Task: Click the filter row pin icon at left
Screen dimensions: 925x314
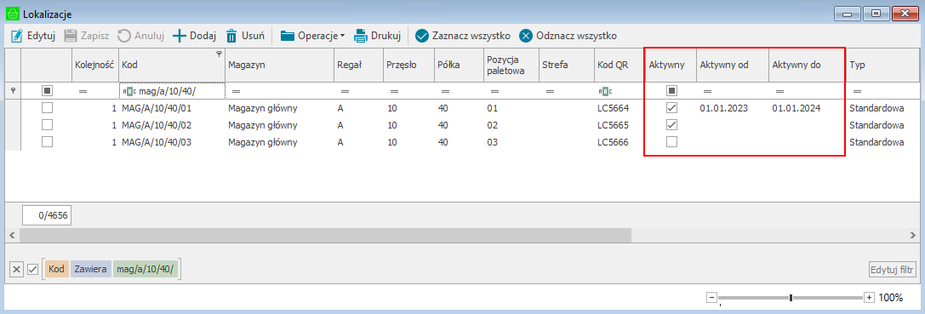Action: [14, 91]
